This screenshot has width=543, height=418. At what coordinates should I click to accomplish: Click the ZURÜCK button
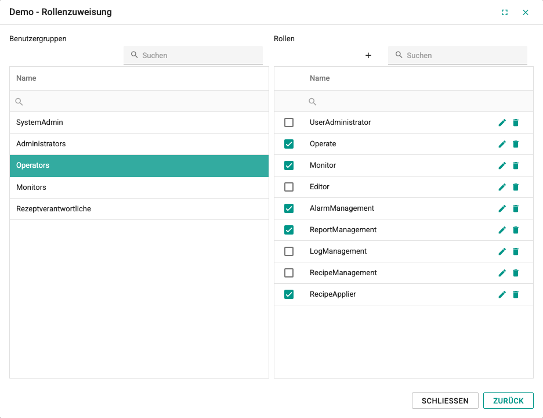508,401
